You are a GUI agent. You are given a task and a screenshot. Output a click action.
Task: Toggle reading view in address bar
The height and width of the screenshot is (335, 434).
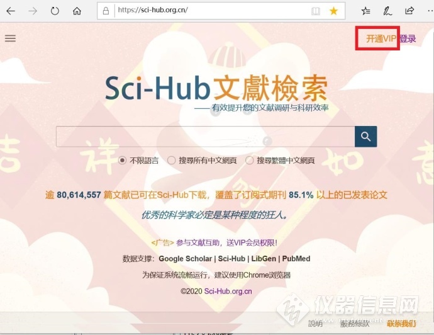[x=316, y=11]
